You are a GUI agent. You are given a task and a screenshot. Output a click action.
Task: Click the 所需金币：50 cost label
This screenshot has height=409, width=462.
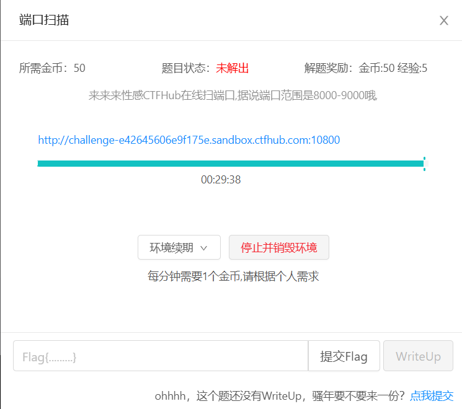tap(52, 68)
